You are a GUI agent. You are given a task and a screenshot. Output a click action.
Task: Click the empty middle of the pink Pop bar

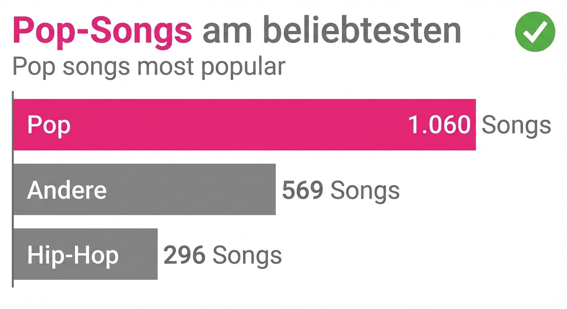click(x=238, y=125)
